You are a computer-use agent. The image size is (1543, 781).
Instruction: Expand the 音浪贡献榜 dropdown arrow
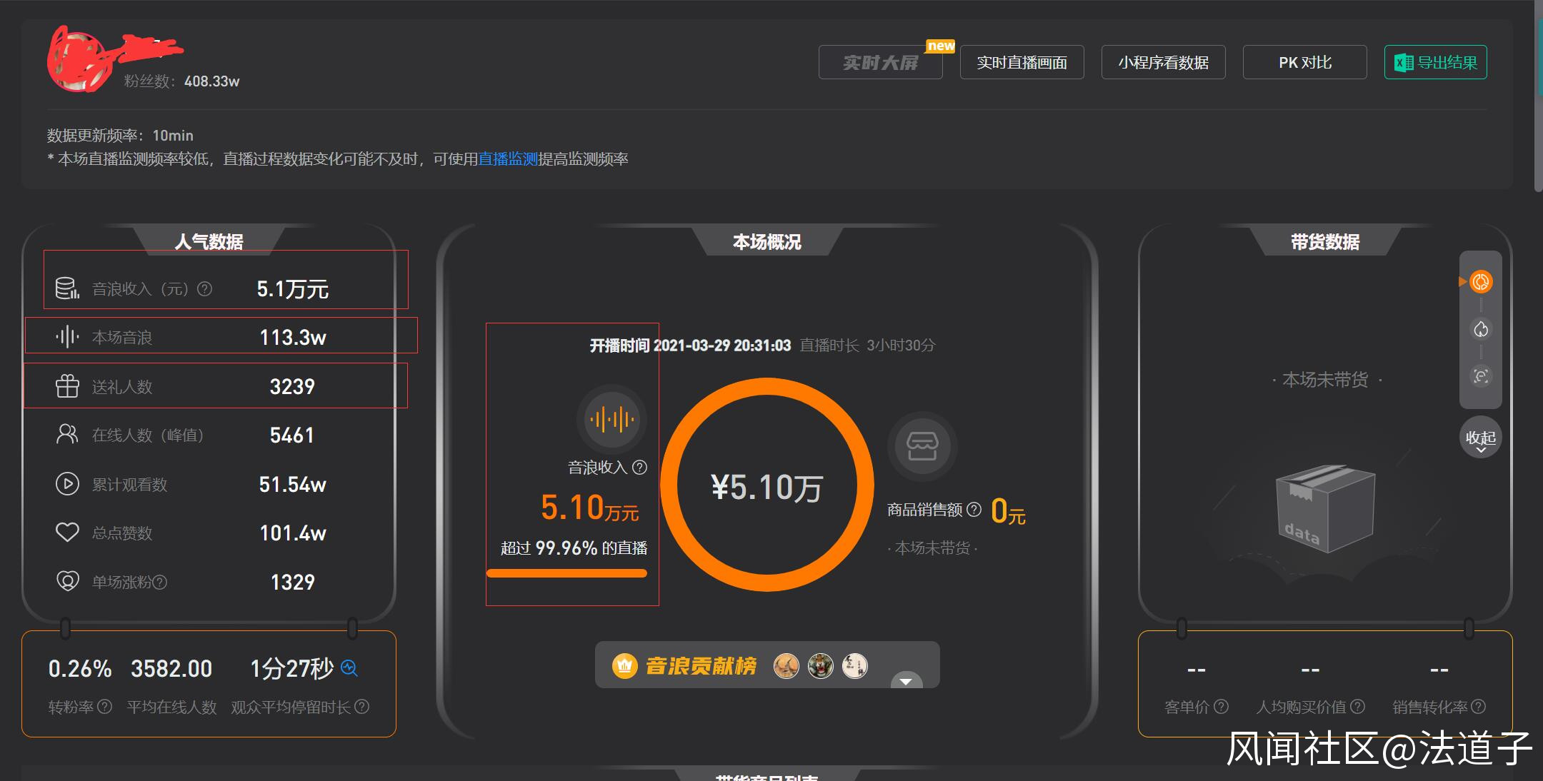click(906, 681)
